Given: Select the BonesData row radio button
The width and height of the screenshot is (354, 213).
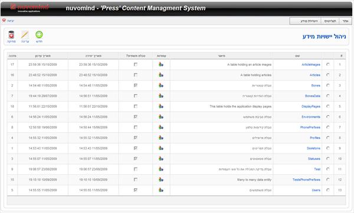Looking at the screenshot, I should pos(328,96).
